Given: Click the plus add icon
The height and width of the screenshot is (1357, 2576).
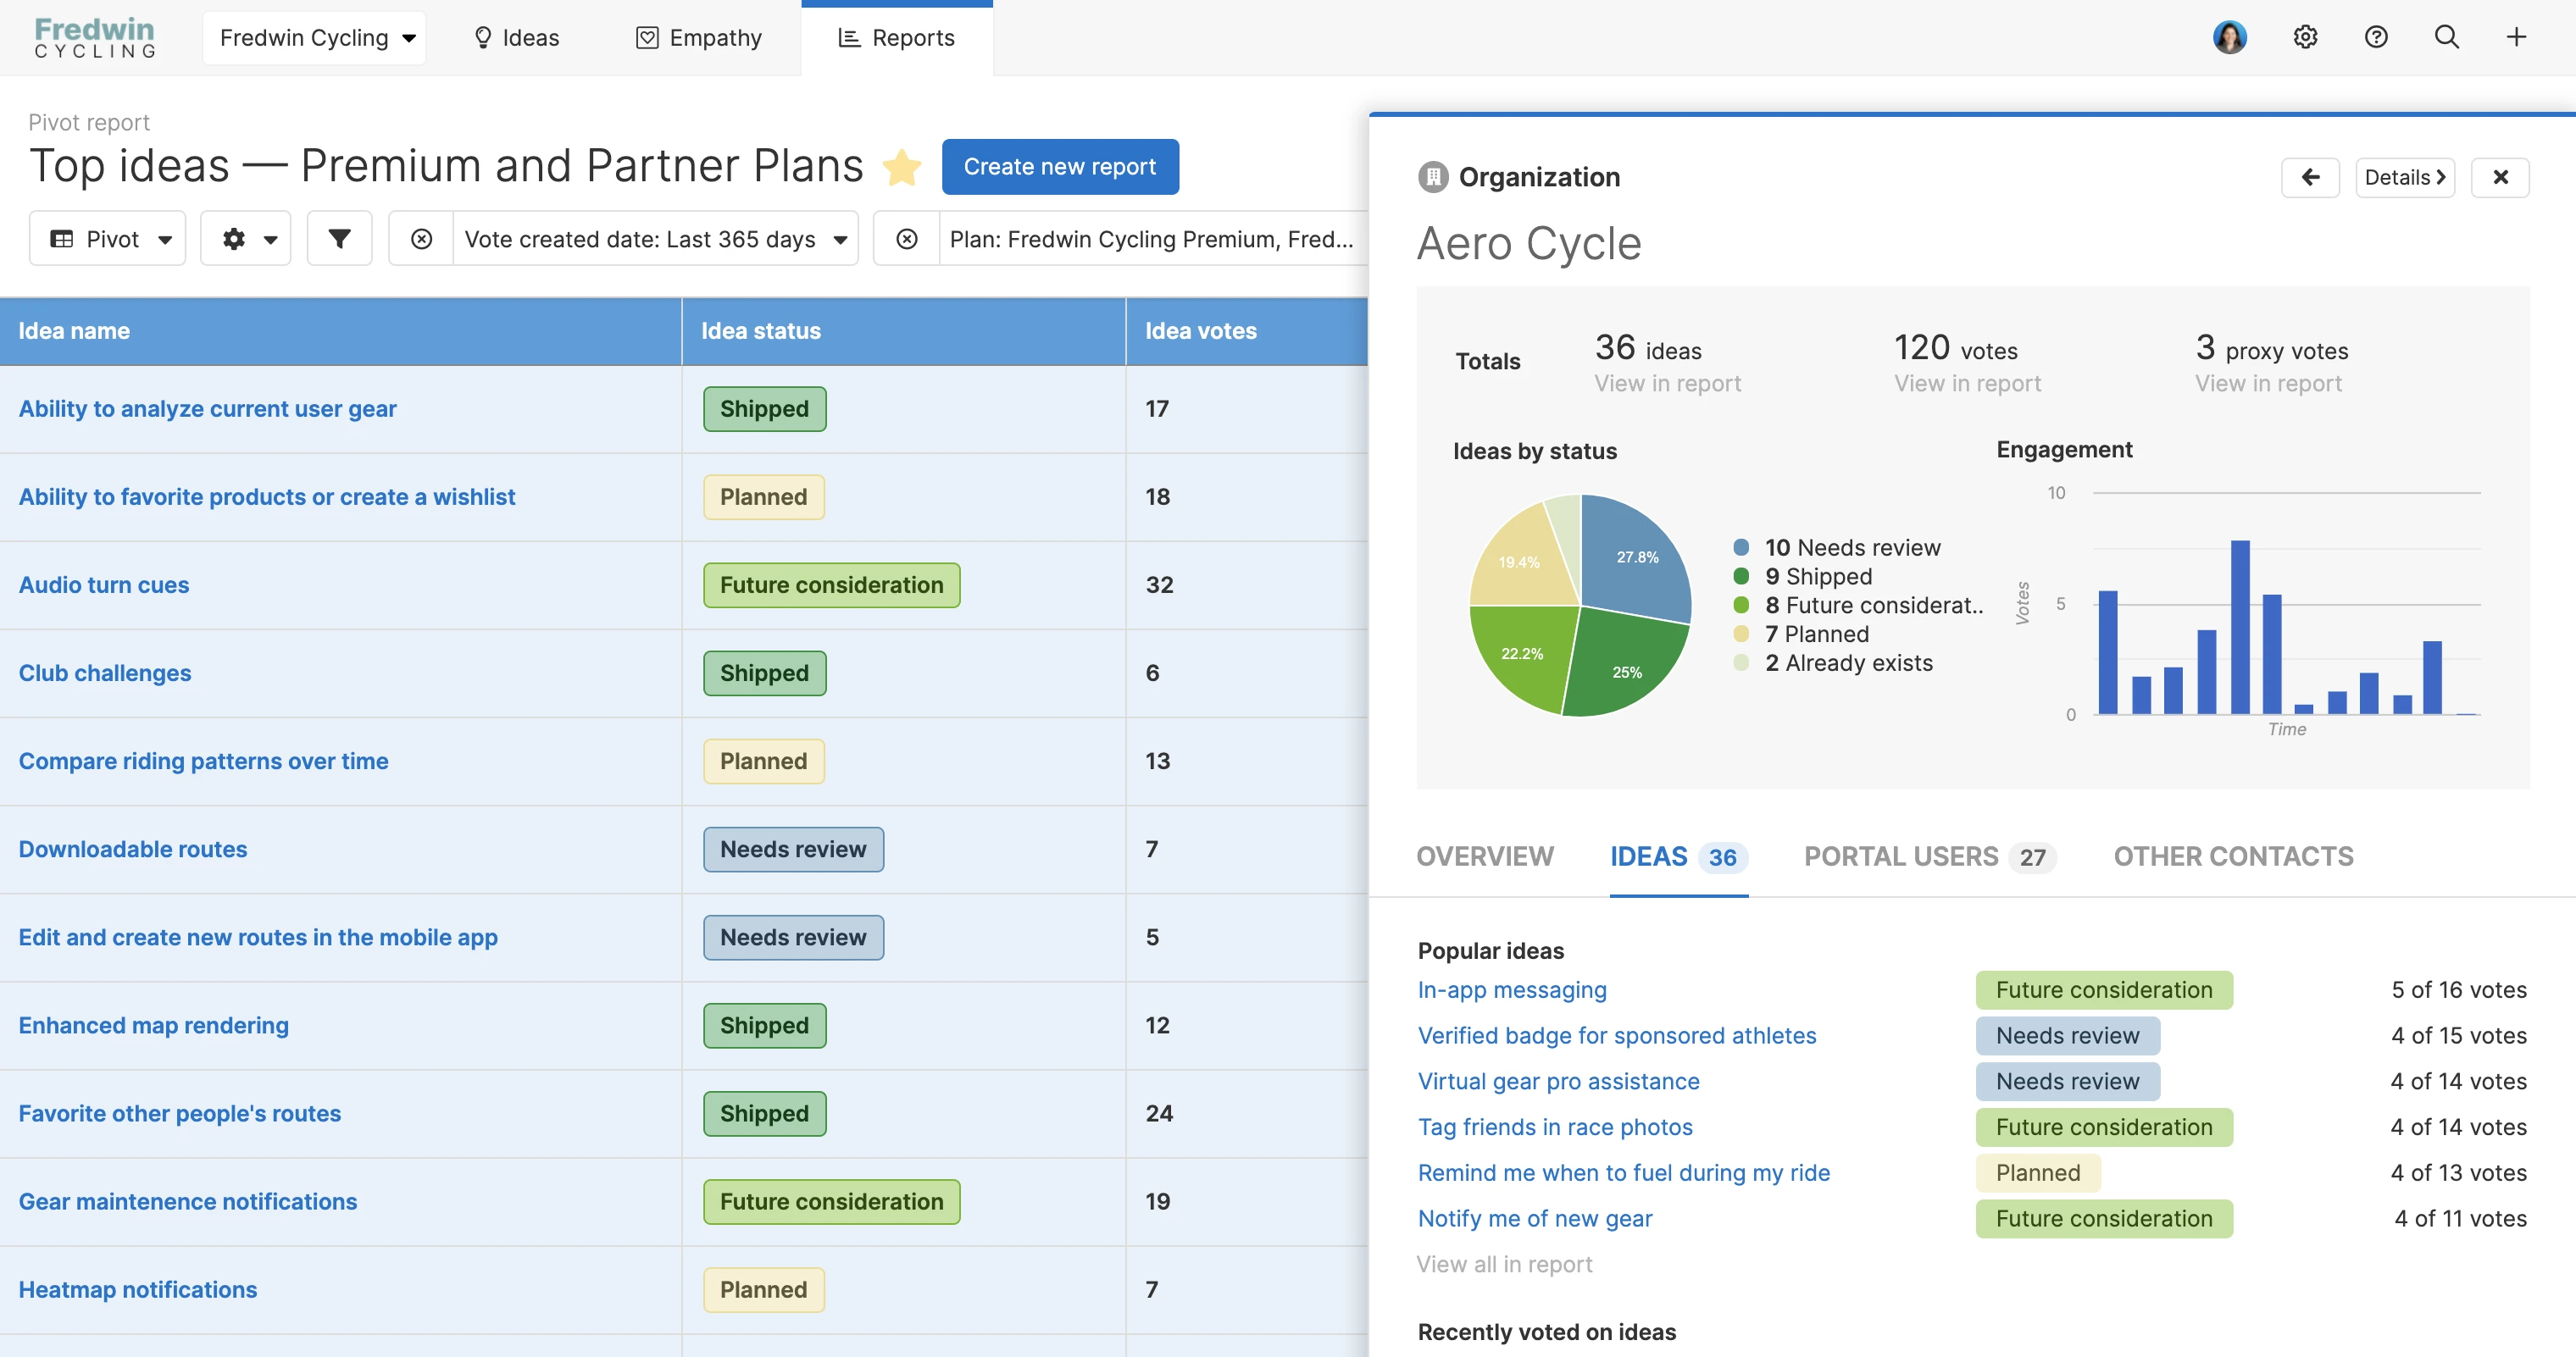Looking at the screenshot, I should click(x=2516, y=37).
